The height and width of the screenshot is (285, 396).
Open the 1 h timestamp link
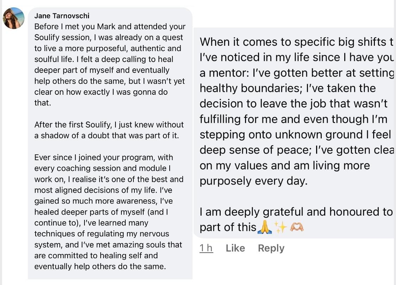click(206, 248)
